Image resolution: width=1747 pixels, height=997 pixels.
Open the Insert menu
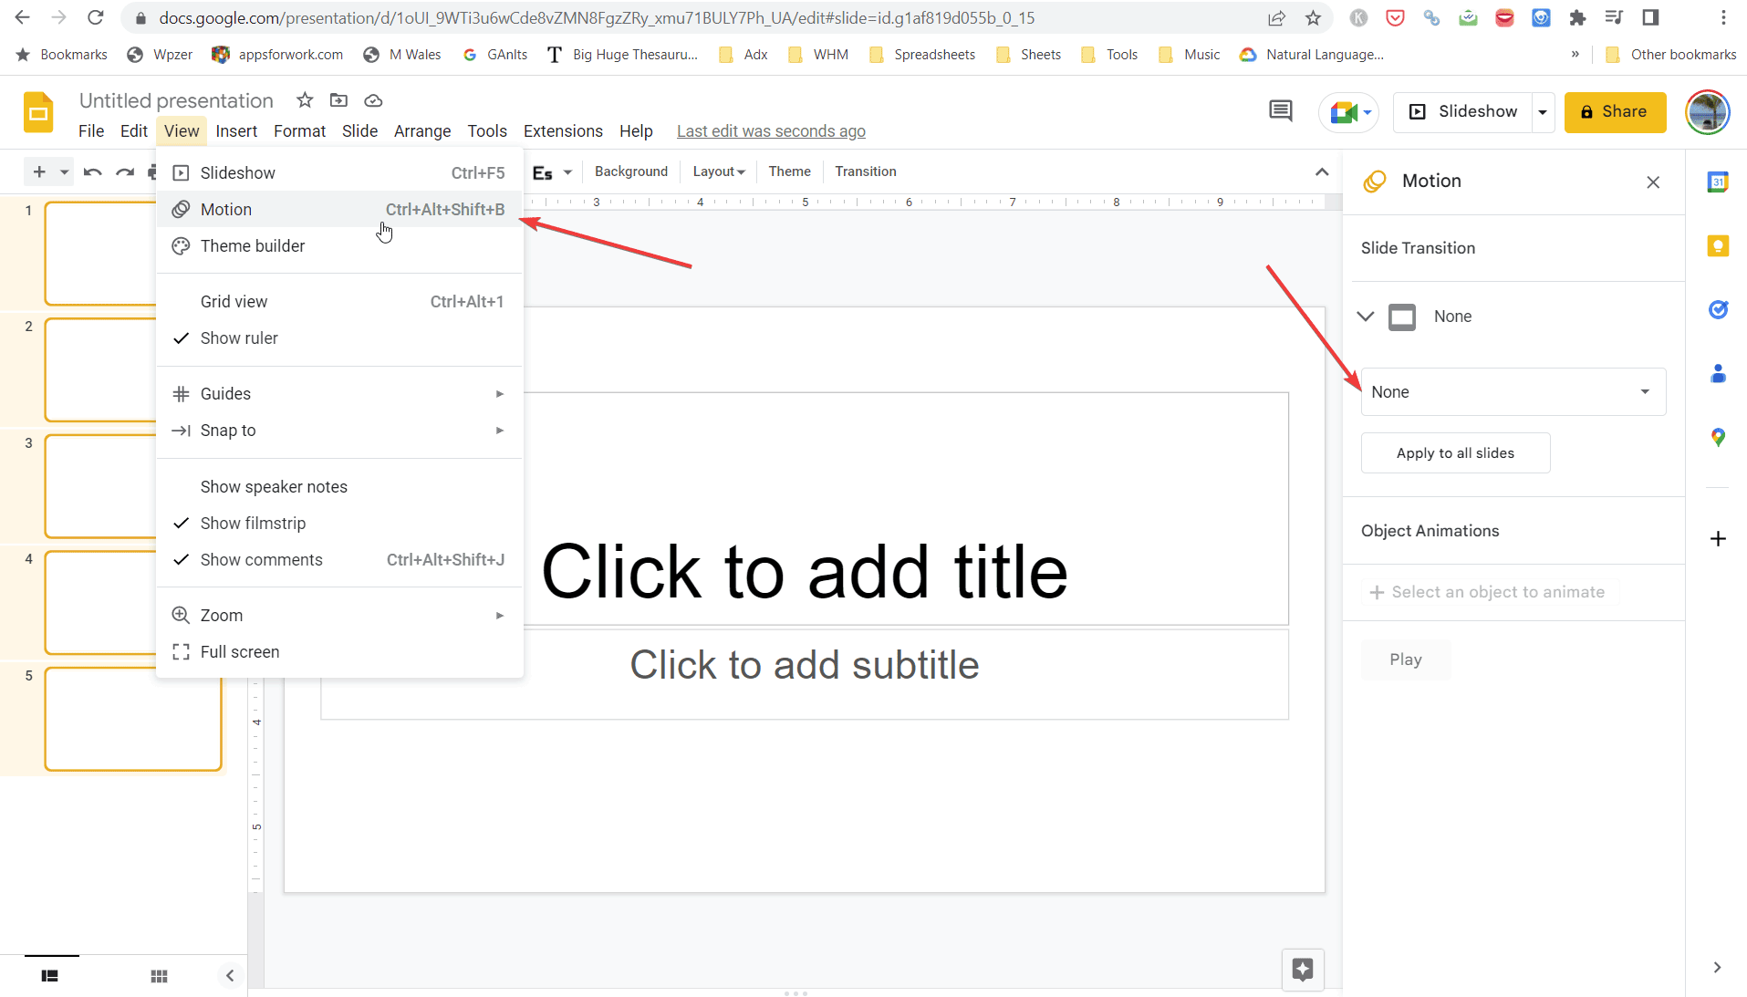236,130
